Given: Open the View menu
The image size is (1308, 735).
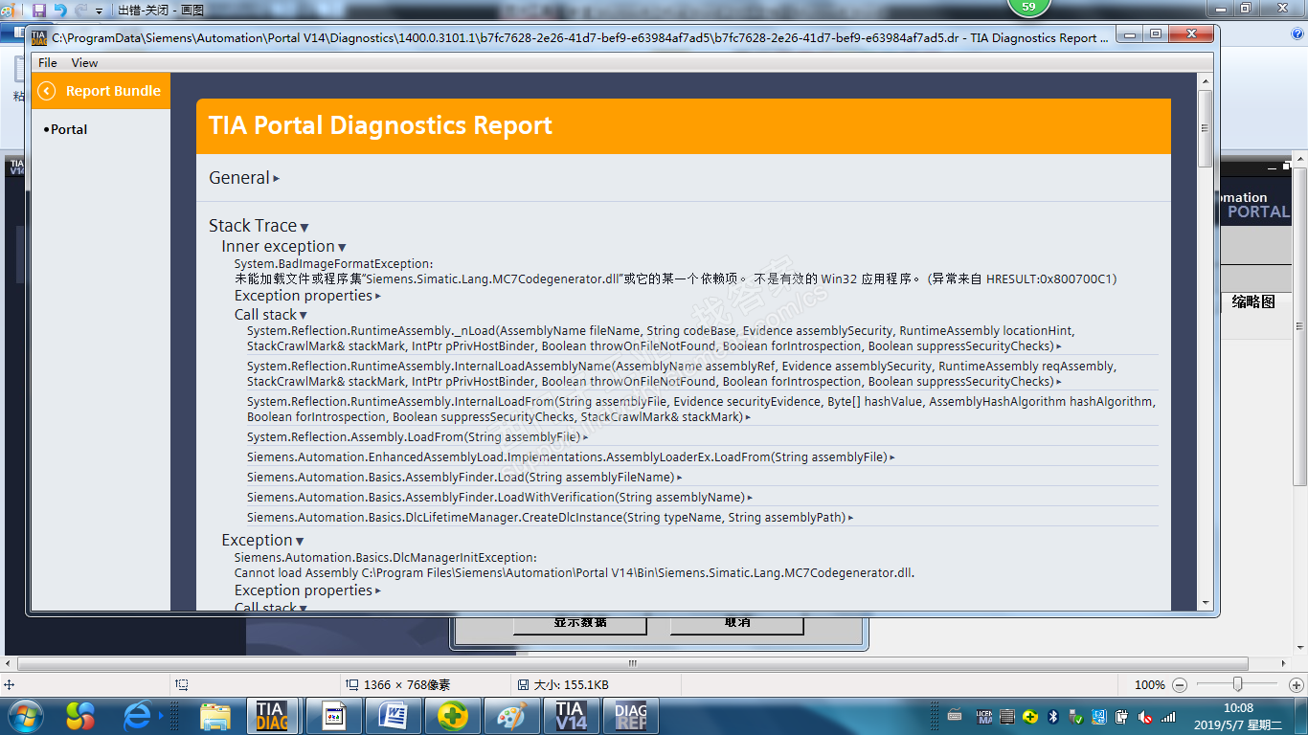Looking at the screenshot, I should click(x=84, y=62).
